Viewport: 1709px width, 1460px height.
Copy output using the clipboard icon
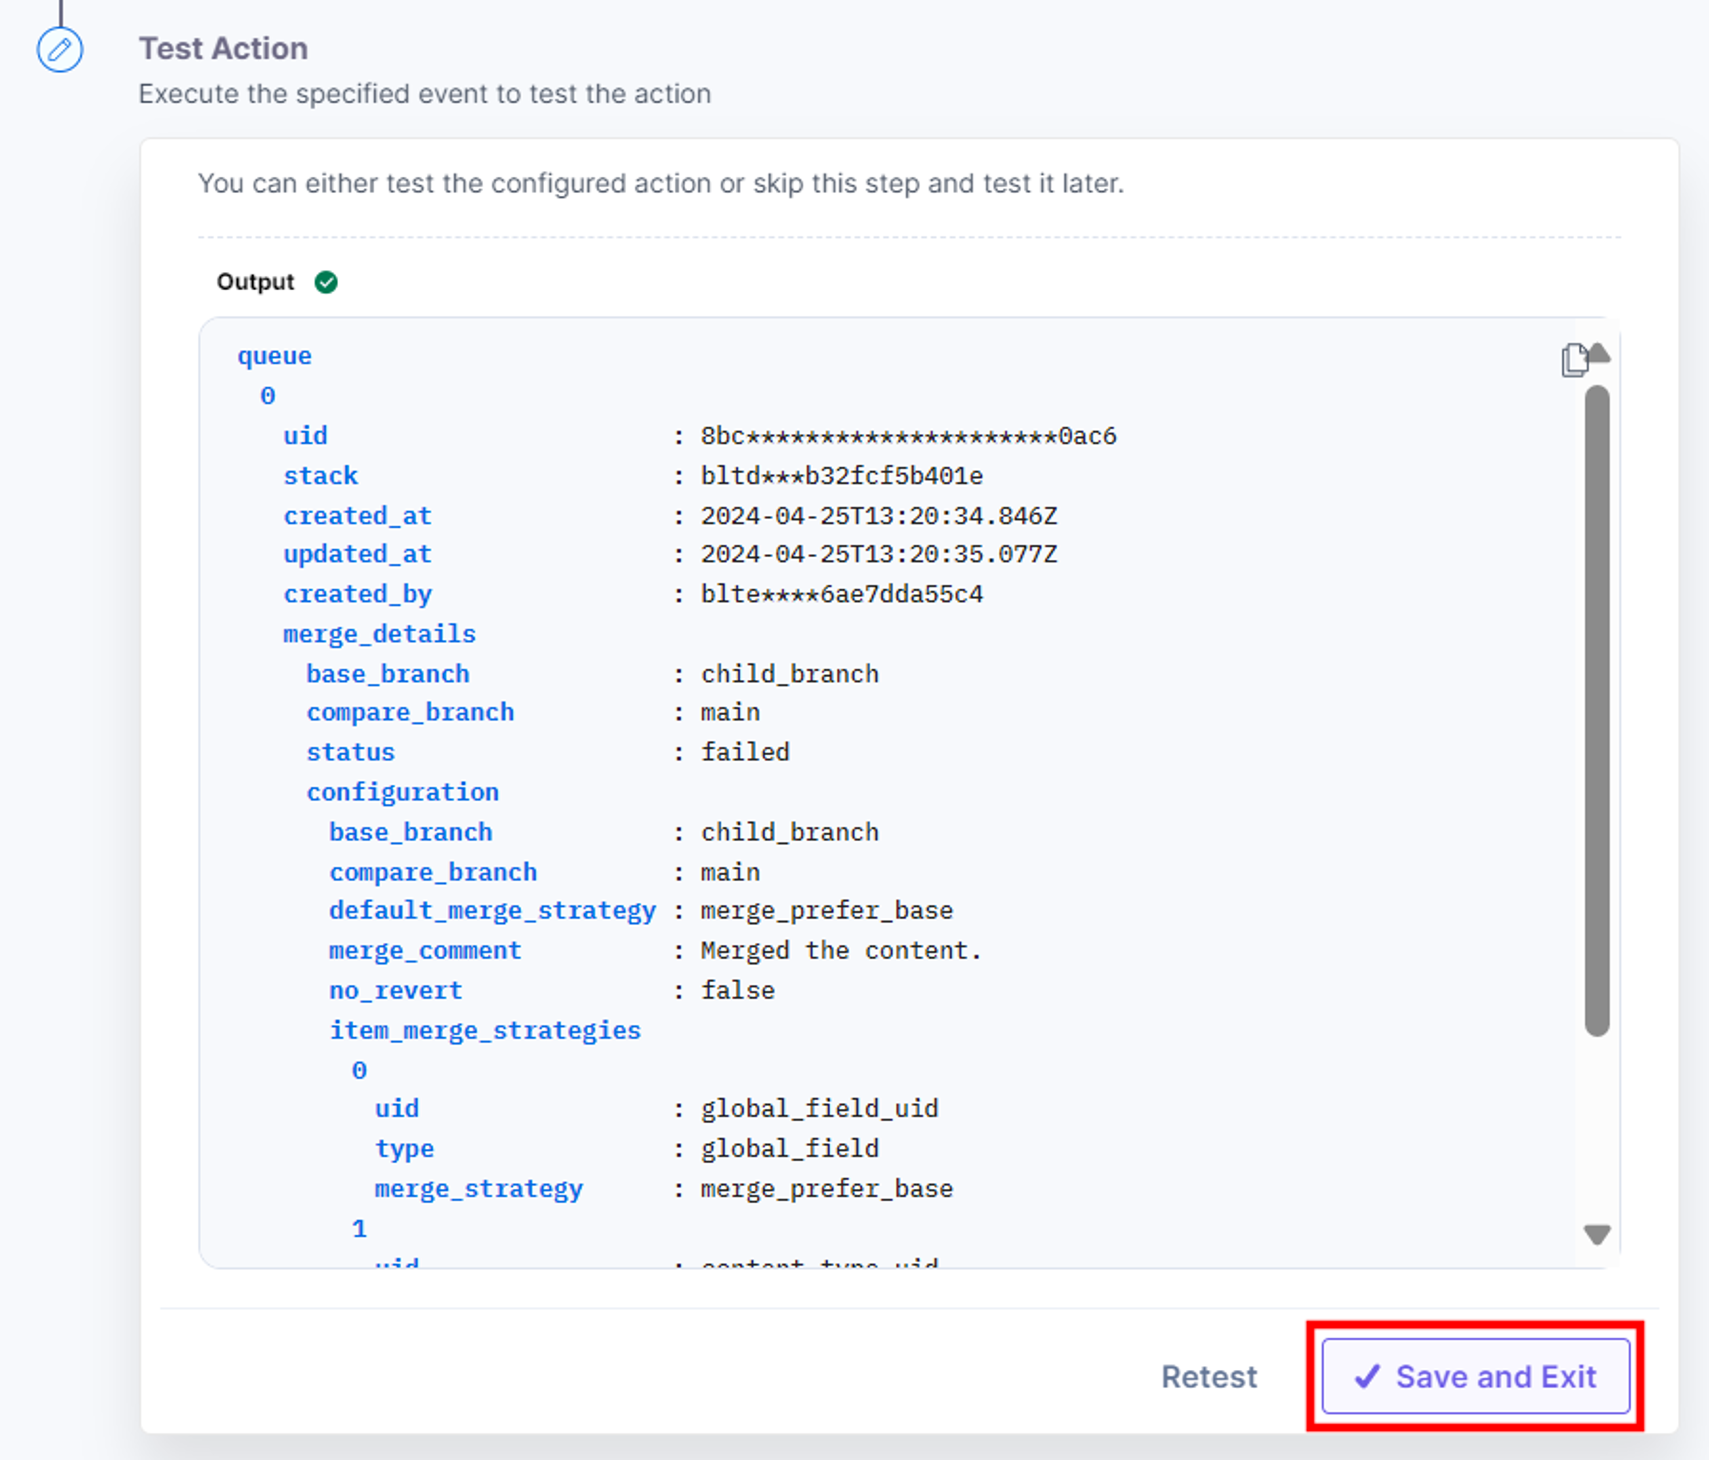tap(1574, 360)
